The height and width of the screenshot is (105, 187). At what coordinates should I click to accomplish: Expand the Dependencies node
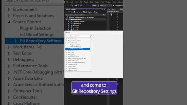point(69,24)
